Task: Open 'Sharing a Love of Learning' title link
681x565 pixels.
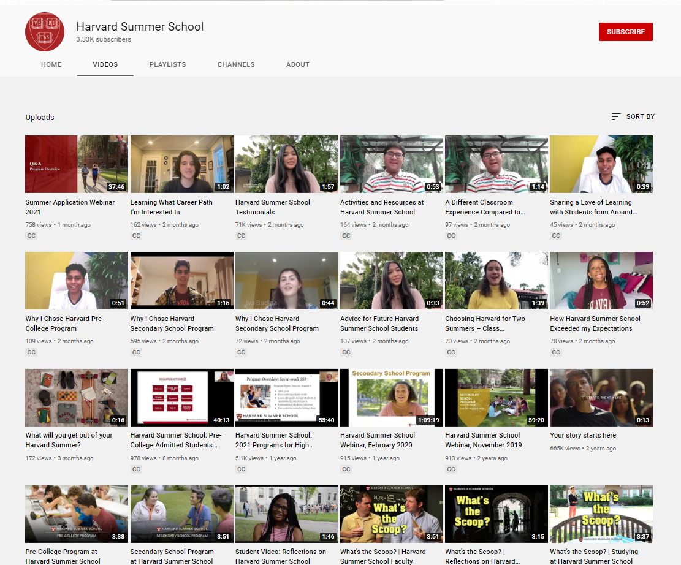Action: (593, 207)
